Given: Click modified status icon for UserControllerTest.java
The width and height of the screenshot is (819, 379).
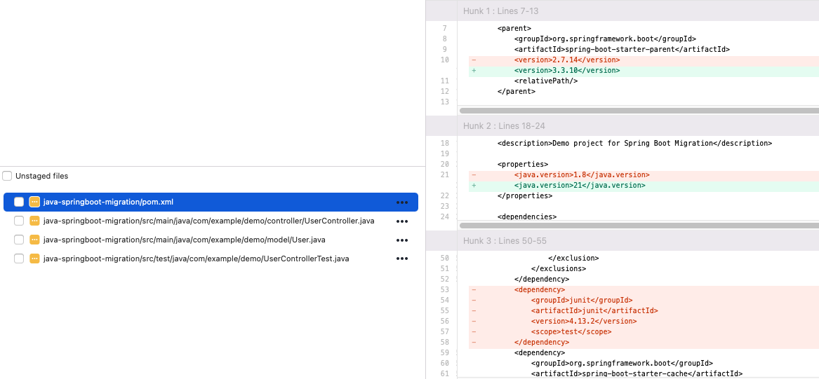Looking at the screenshot, I should tap(34, 259).
